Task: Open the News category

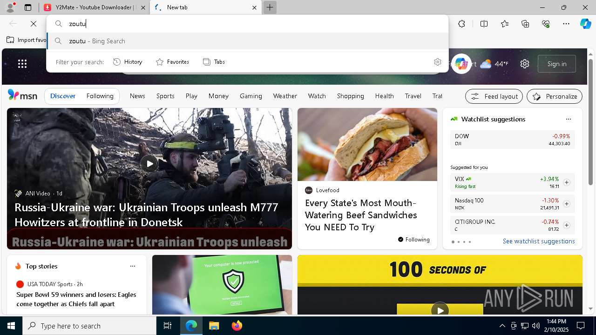Action: tap(137, 96)
